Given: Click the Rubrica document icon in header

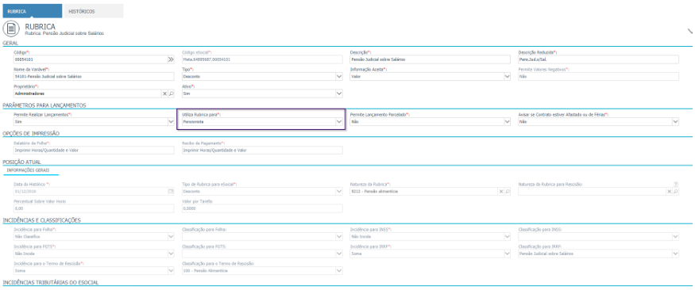Looking at the screenshot, I should [11, 29].
